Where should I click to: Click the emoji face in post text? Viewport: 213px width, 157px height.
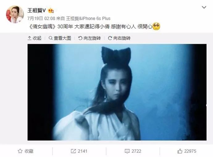pos(156,26)
